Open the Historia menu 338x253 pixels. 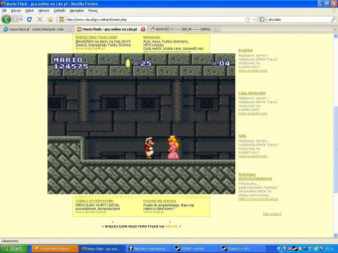44,11
